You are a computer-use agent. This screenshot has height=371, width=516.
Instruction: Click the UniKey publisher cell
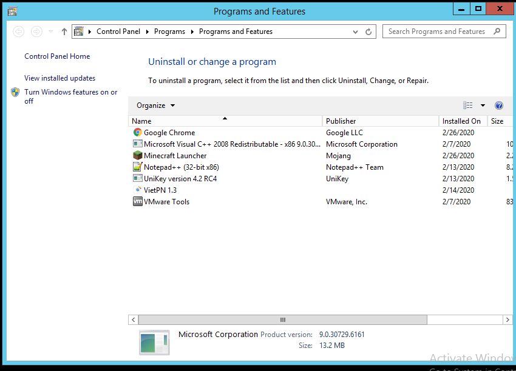[x=337, y=178]
